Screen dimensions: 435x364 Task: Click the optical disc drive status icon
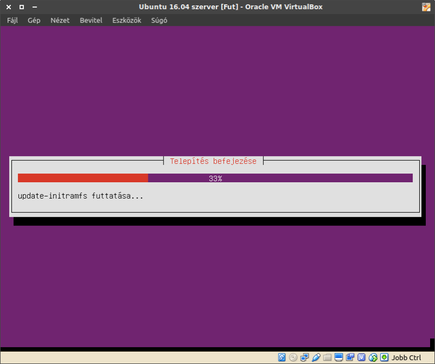293,357
